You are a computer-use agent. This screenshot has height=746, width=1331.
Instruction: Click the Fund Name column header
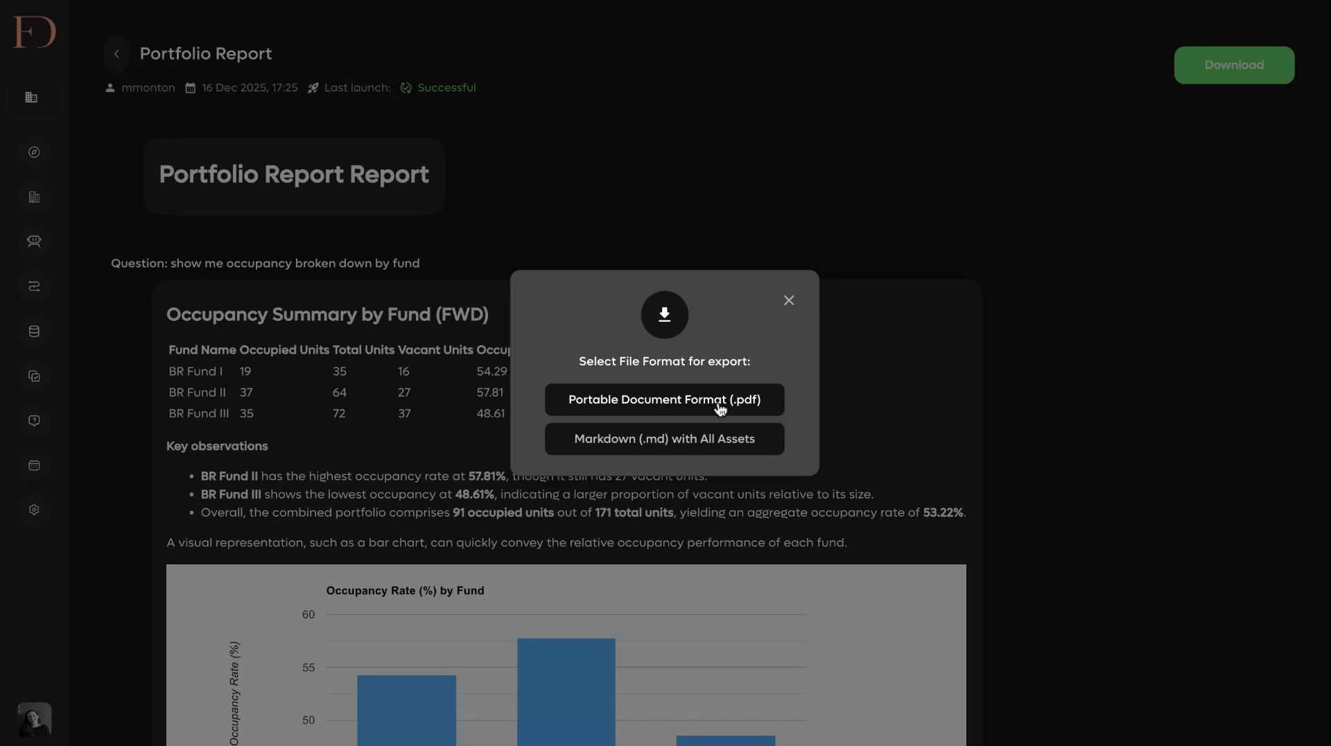pyautogui.click(x=202, y=350)
